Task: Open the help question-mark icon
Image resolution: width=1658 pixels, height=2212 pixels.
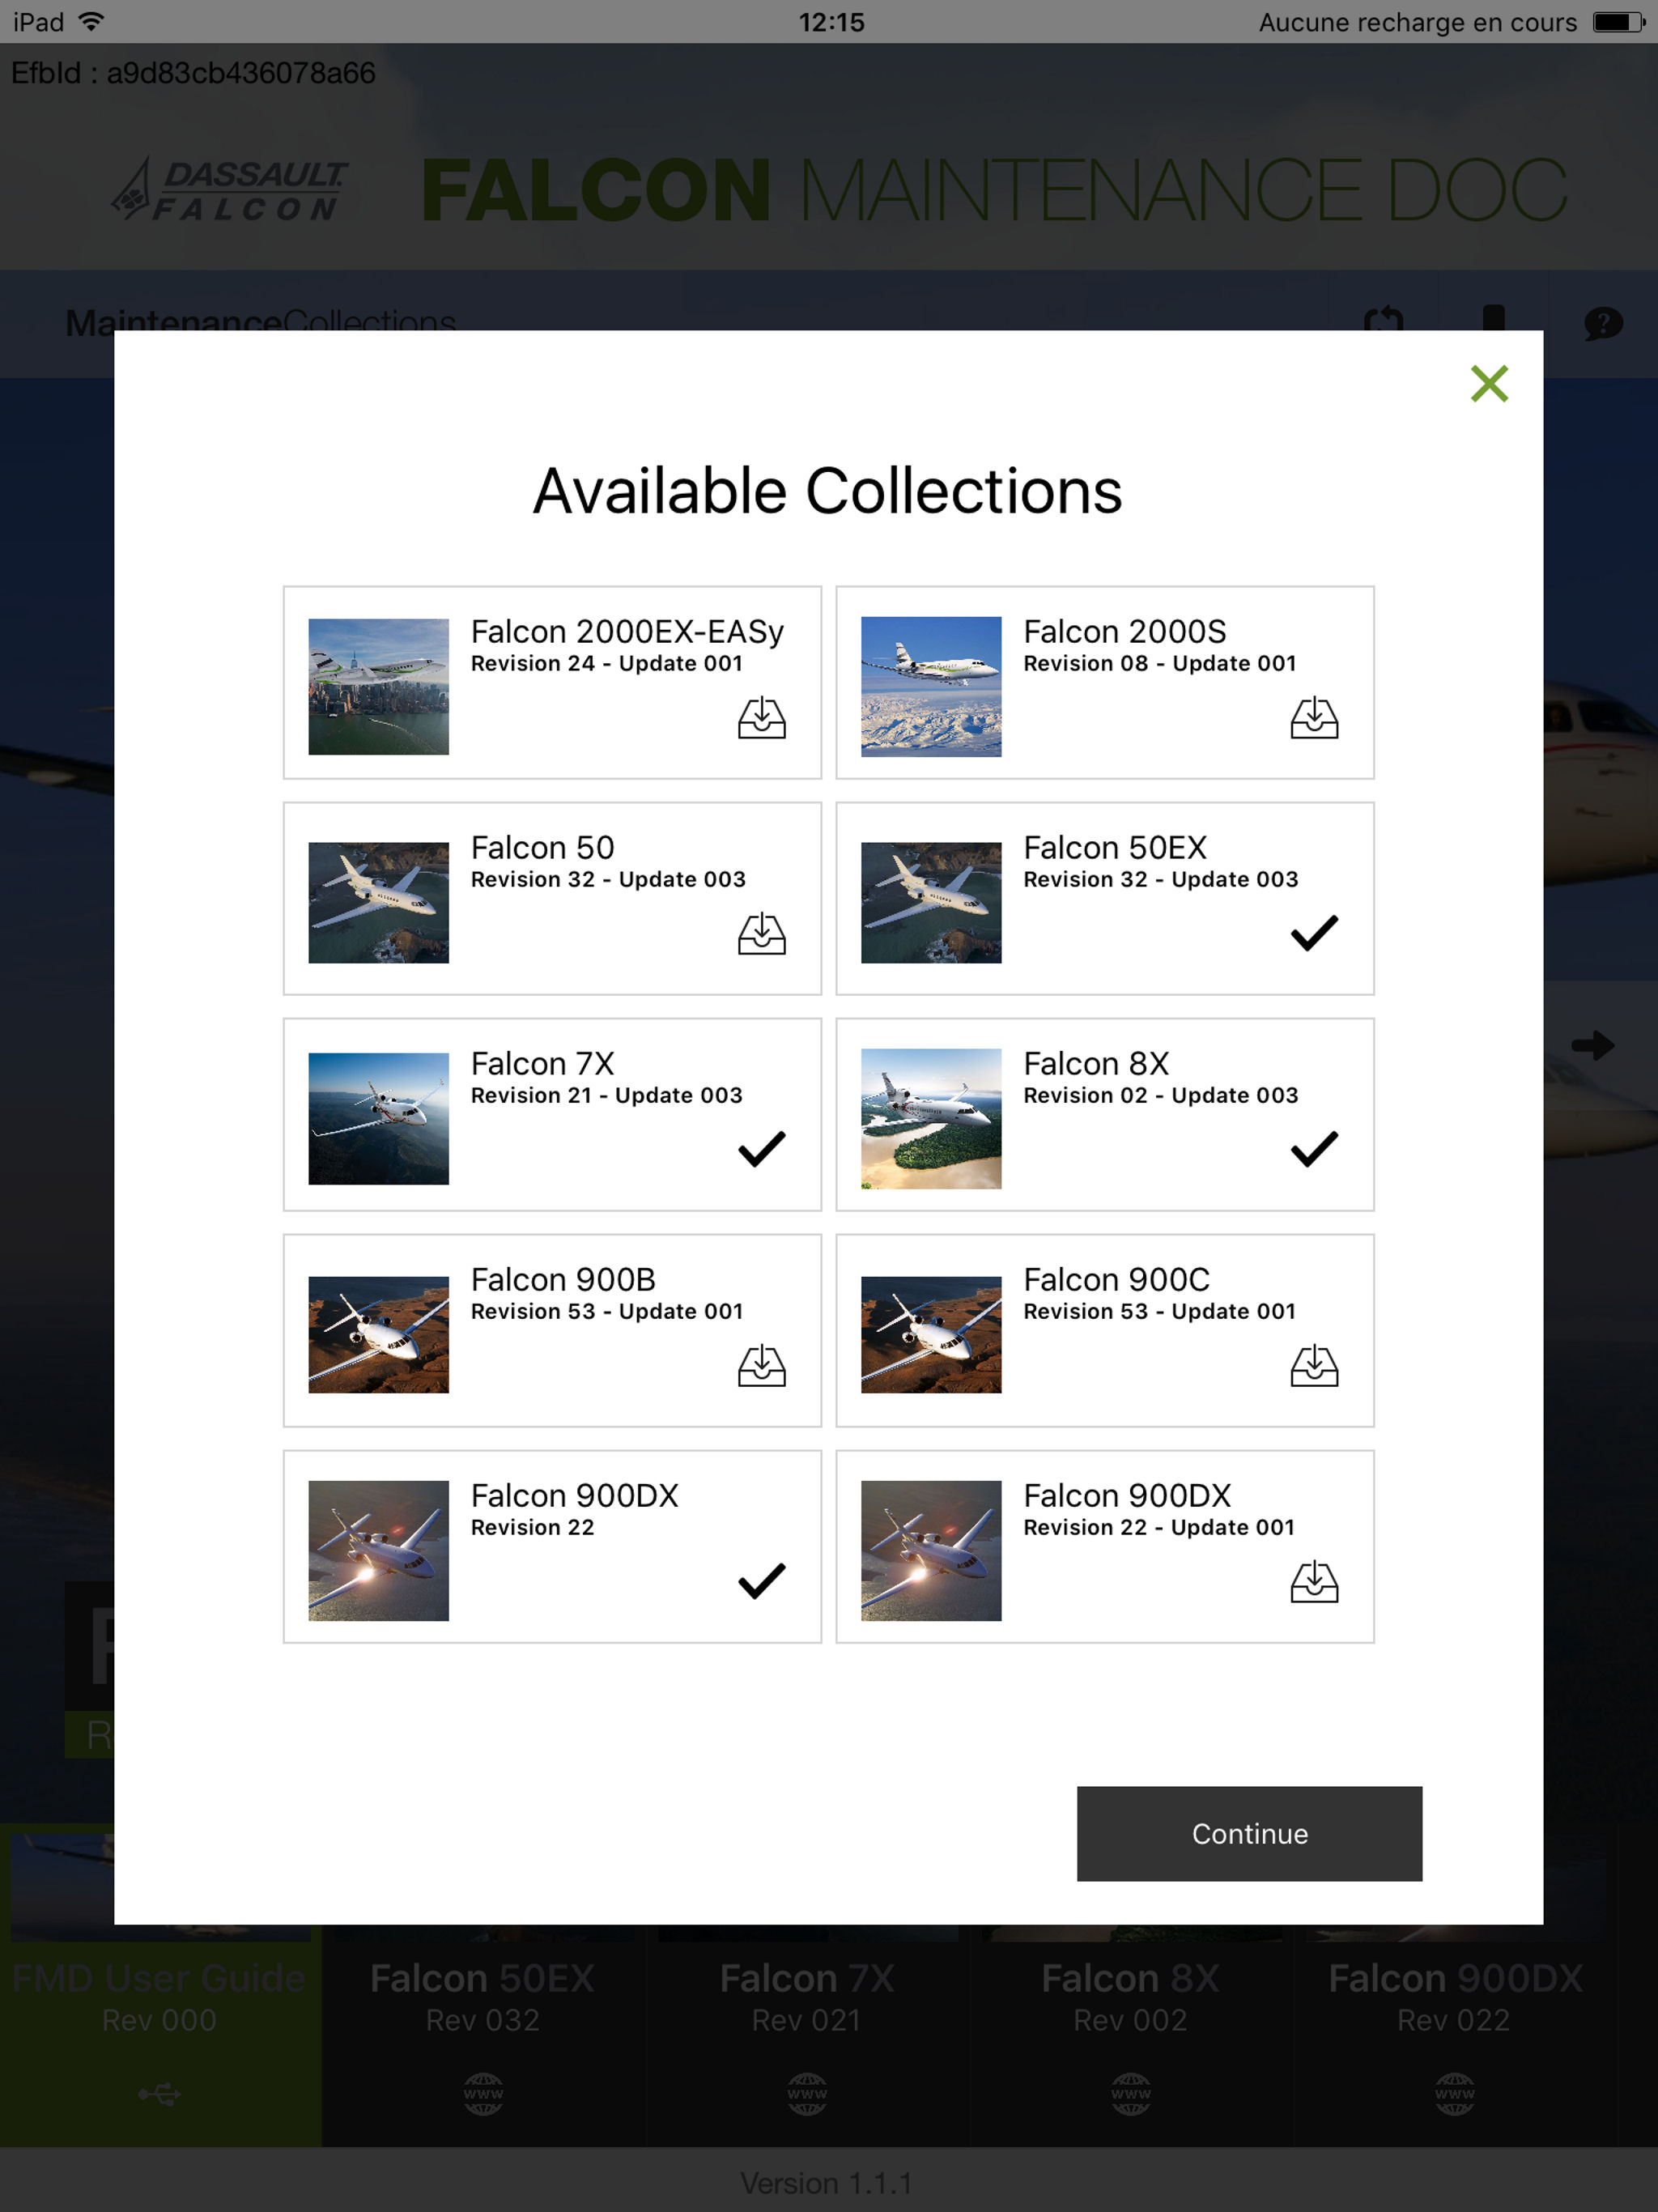Action: (x=1602, y=323)
